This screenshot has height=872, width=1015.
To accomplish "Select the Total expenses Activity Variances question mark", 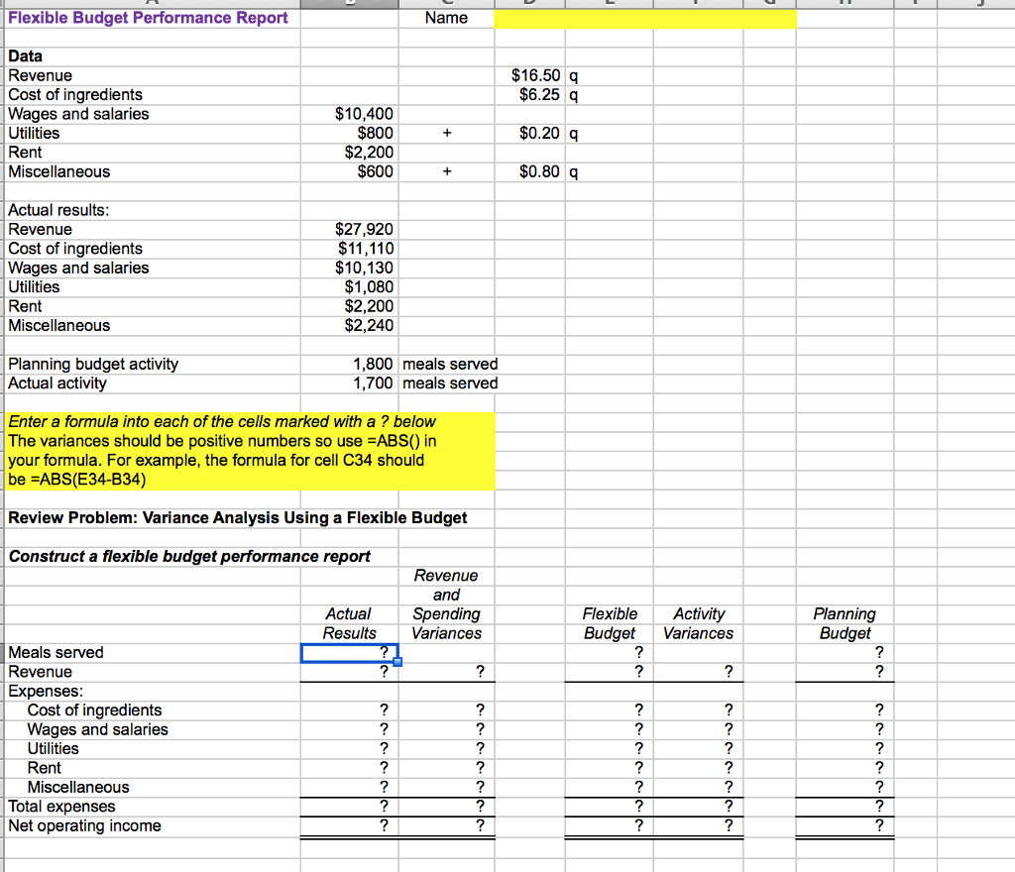I will (699, 807).
